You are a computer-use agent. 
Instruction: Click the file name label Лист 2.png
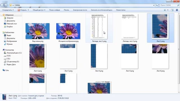(x=38, y=71)
